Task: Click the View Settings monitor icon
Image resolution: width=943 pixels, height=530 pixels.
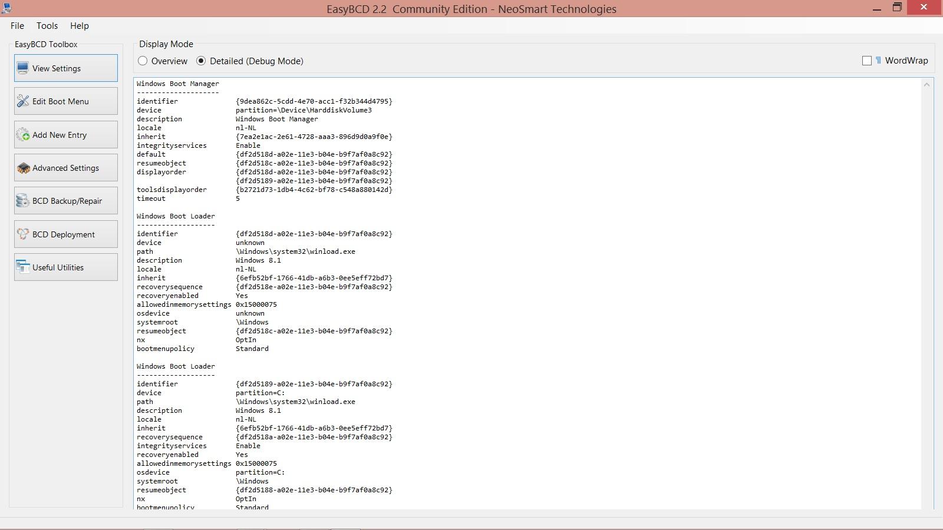Action: pyautogui.click(x=23, y=68)
